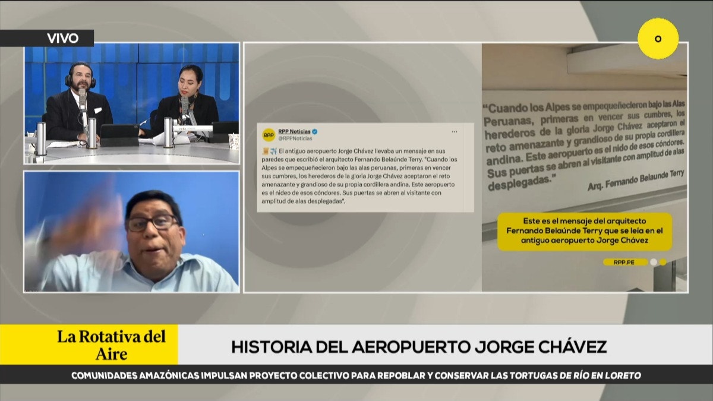The image size is (713, 401).
Task: Select the remote guest video feed
Action: tap(132, 232)
